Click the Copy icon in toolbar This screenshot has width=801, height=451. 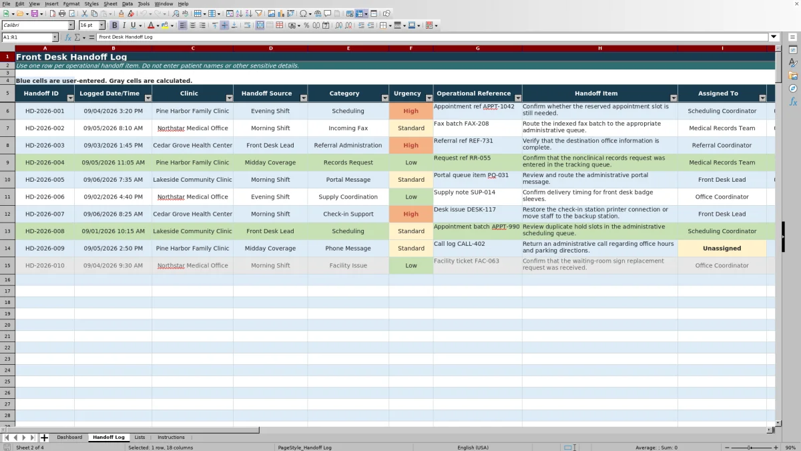pos(94,13)
